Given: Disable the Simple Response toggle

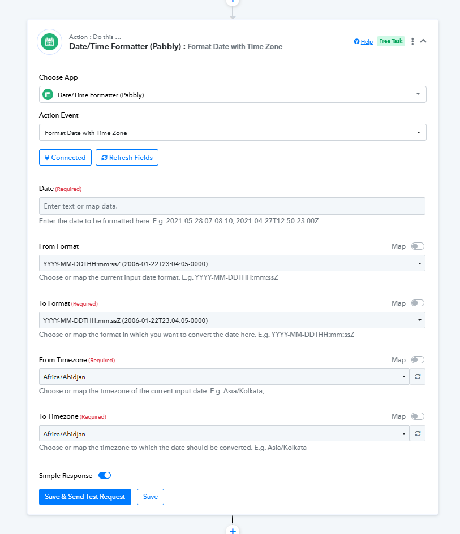Looking at the screenshot, I should click(x=105, y=475).
